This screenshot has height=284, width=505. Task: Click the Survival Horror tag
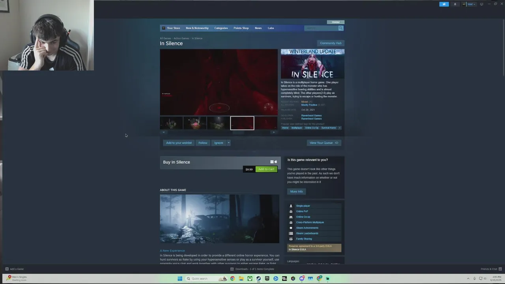coord(329,128)
